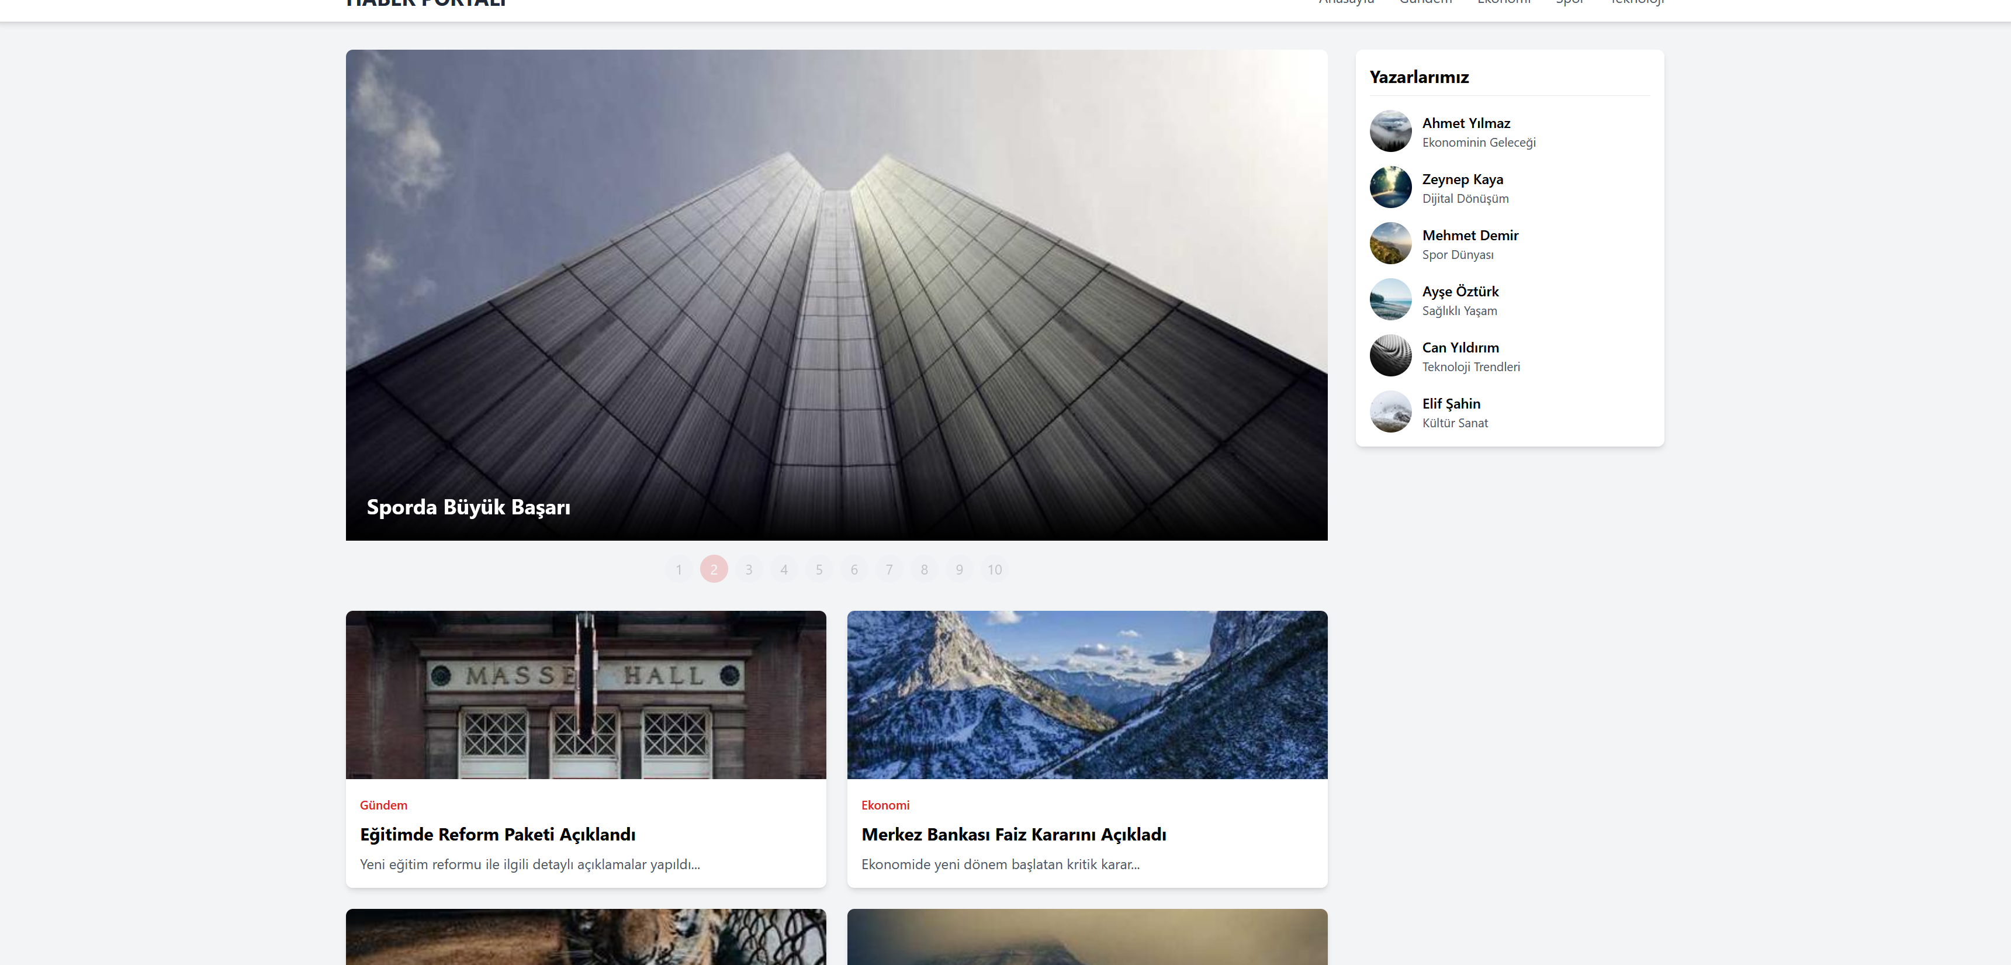Viewport: 2011px width, 965px height.
Task: Click the Ahmet Yılmaz author name
Action: coord(1466,123)
